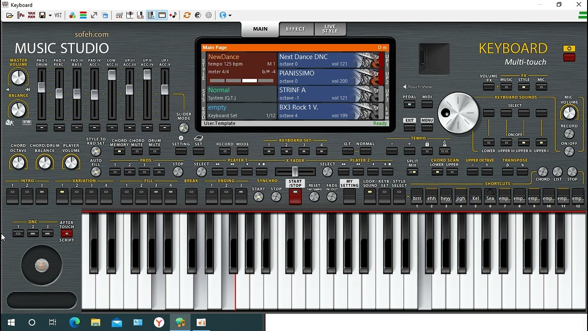Open Microsoft Edge from taskbar

74,322
